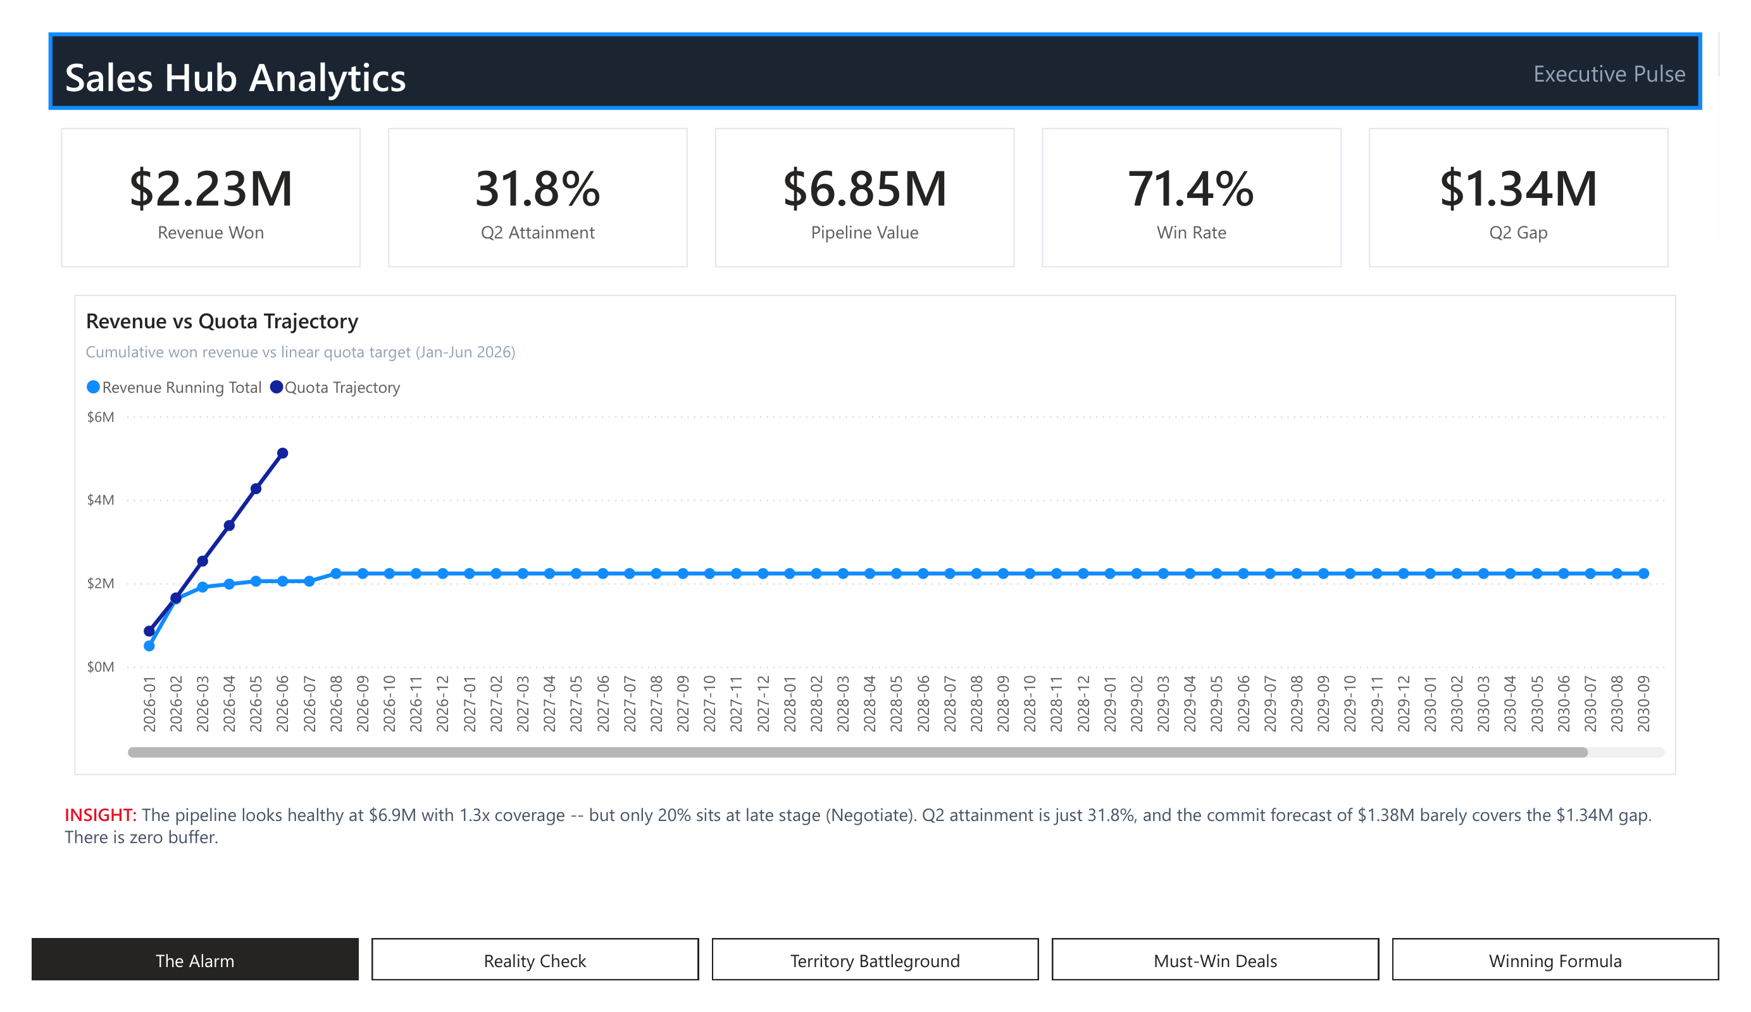Click the Quota Trajectory point at 2026-06
The height and width of the screenshot is (1012, 1751).
[283, 453]
